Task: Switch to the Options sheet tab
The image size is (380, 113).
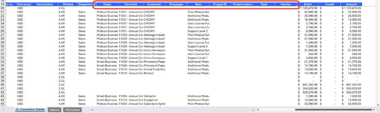Action: tap(55, 110)
